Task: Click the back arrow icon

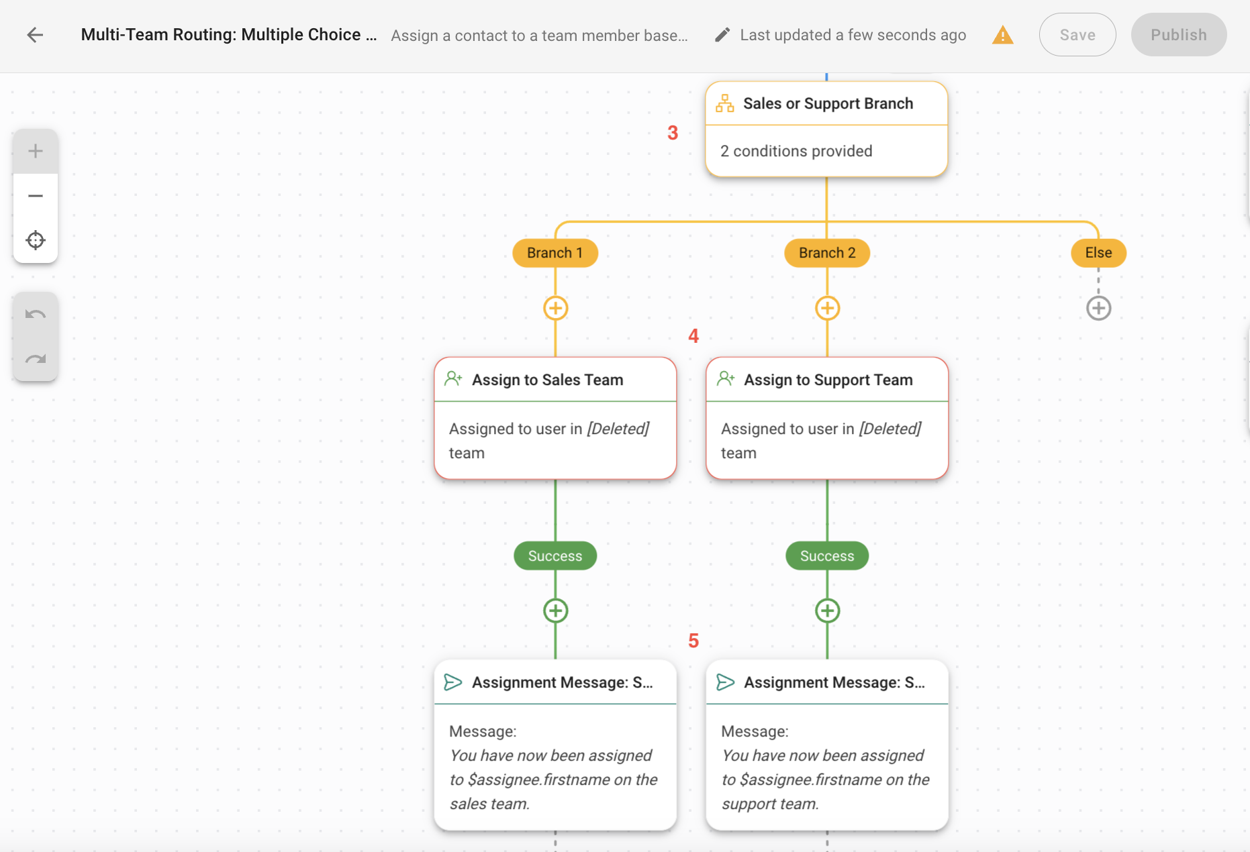Action: click(35, 35)
